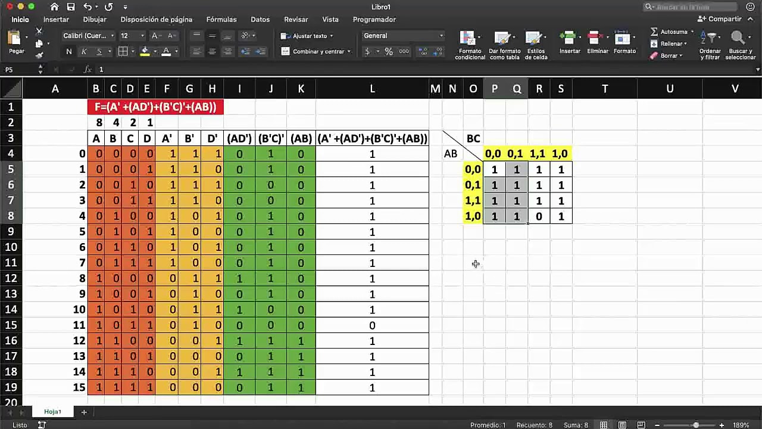The width and height of the screenshot is (762, 429).
Task: Toggle underline formatting (S)
Action: (99, 52)
